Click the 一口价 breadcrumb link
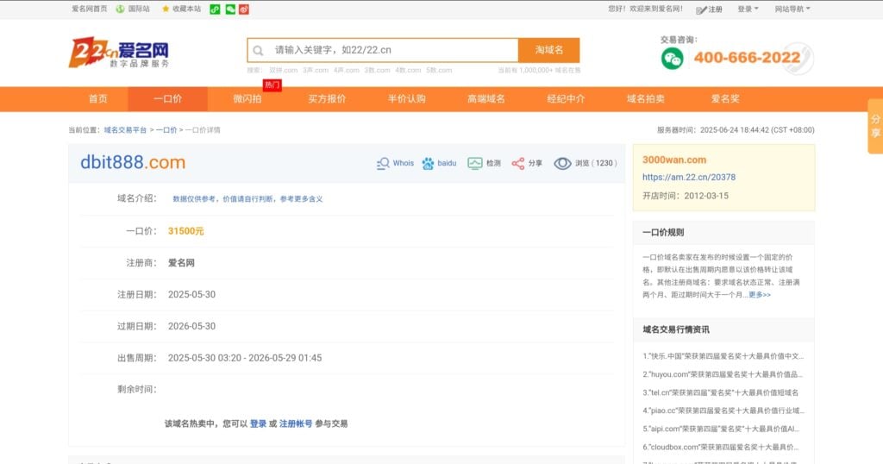The image size is (883, 464). 166,130
